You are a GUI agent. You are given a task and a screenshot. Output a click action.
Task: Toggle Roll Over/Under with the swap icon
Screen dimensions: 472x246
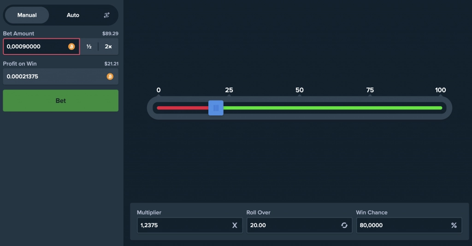344,225
